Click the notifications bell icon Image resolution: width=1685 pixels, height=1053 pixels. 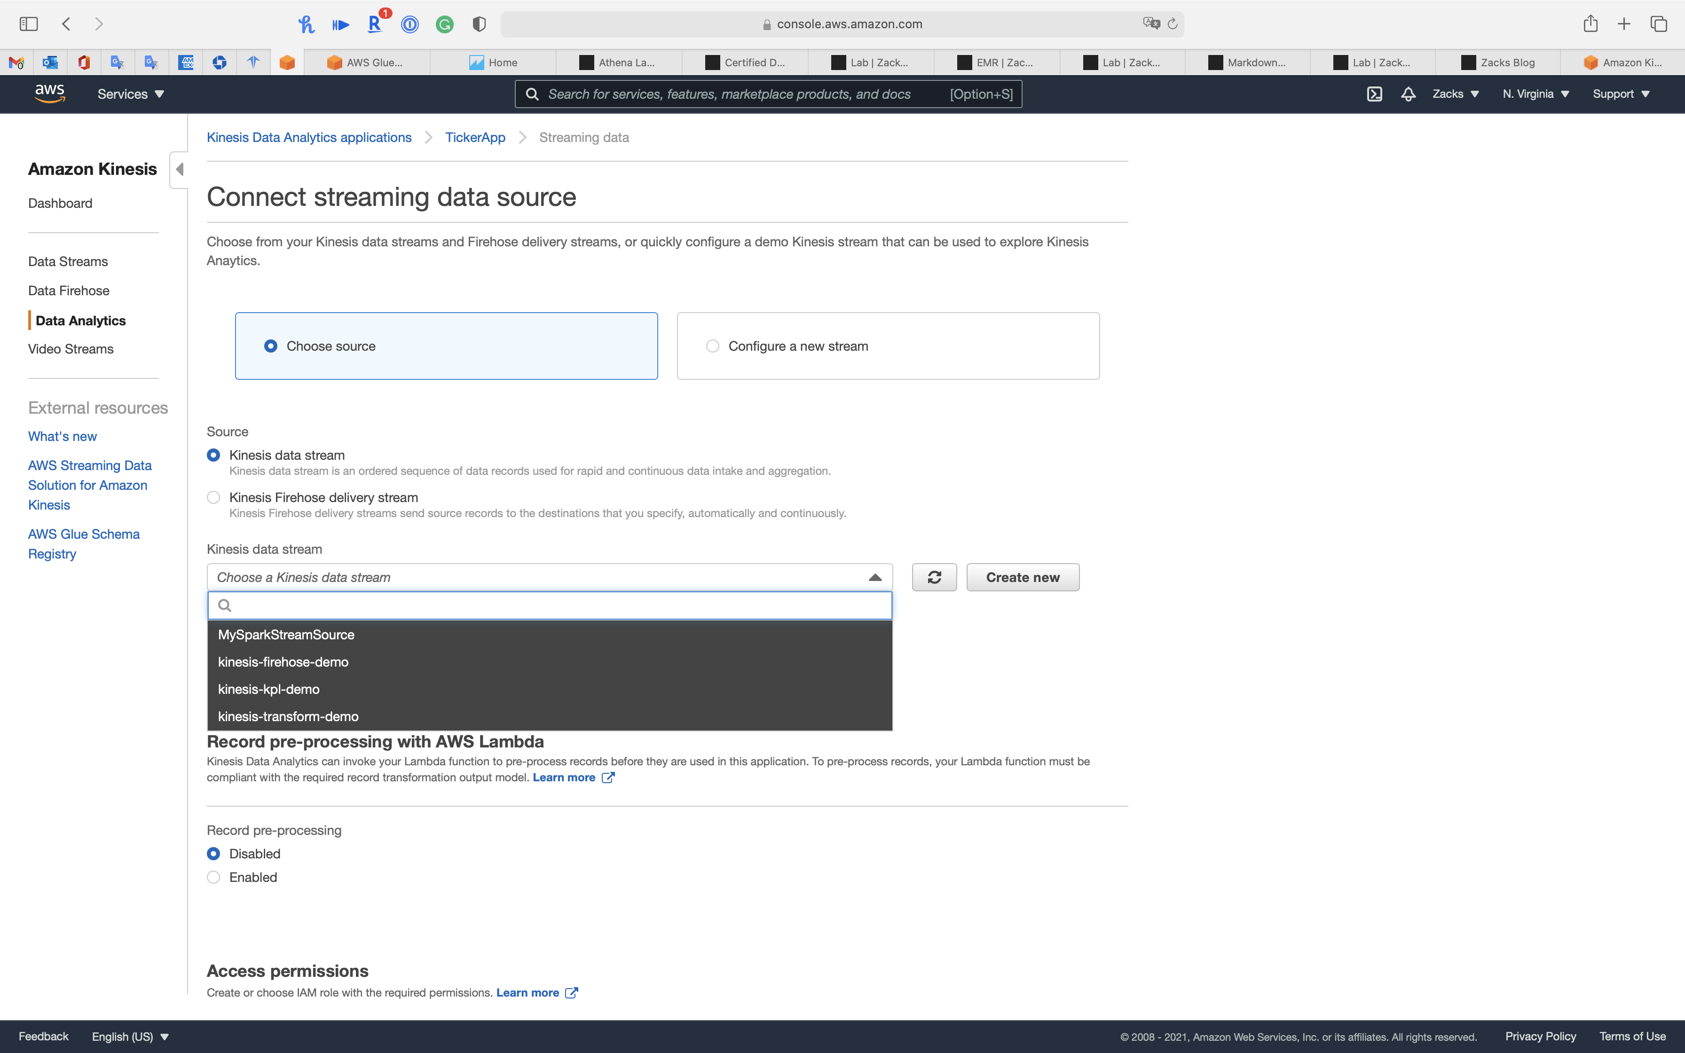1408,94
